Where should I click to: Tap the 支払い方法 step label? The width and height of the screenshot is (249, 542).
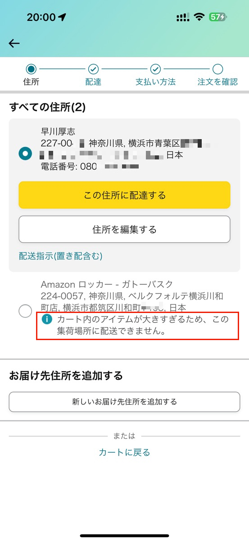[x=155, y=82]
